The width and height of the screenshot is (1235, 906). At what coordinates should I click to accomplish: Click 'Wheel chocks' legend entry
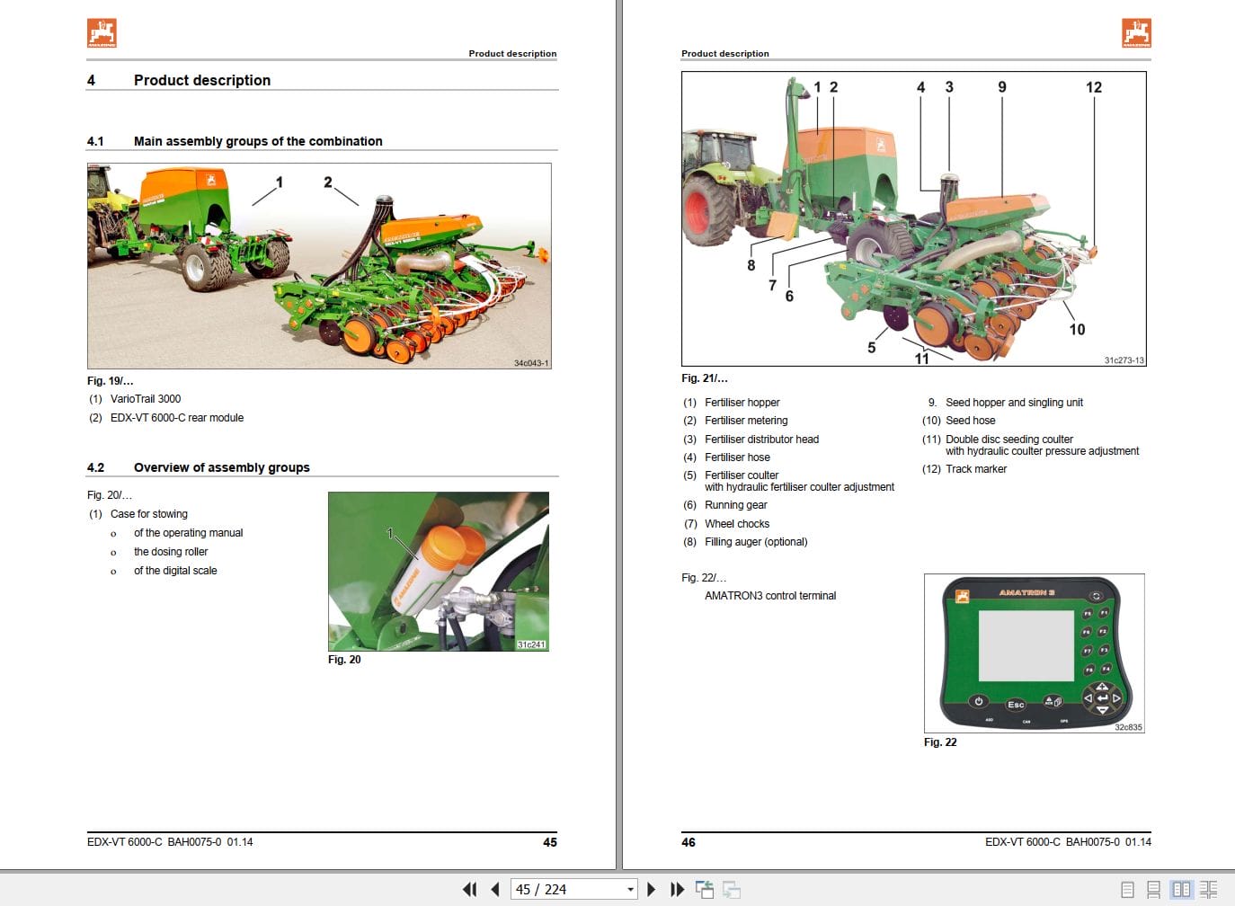[x=737, y=524]
